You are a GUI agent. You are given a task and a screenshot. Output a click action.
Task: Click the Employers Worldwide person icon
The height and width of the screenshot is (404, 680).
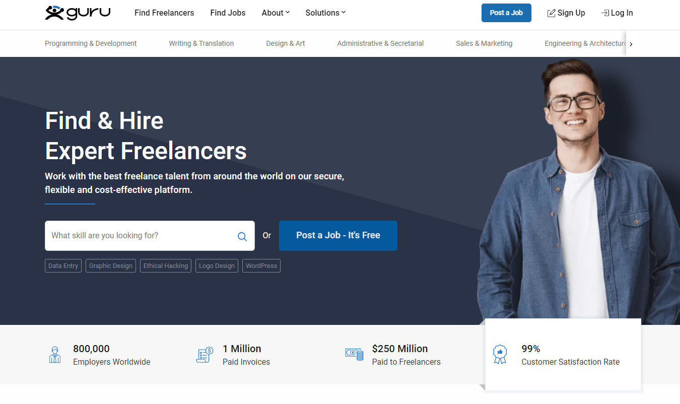tap(55, 355)
